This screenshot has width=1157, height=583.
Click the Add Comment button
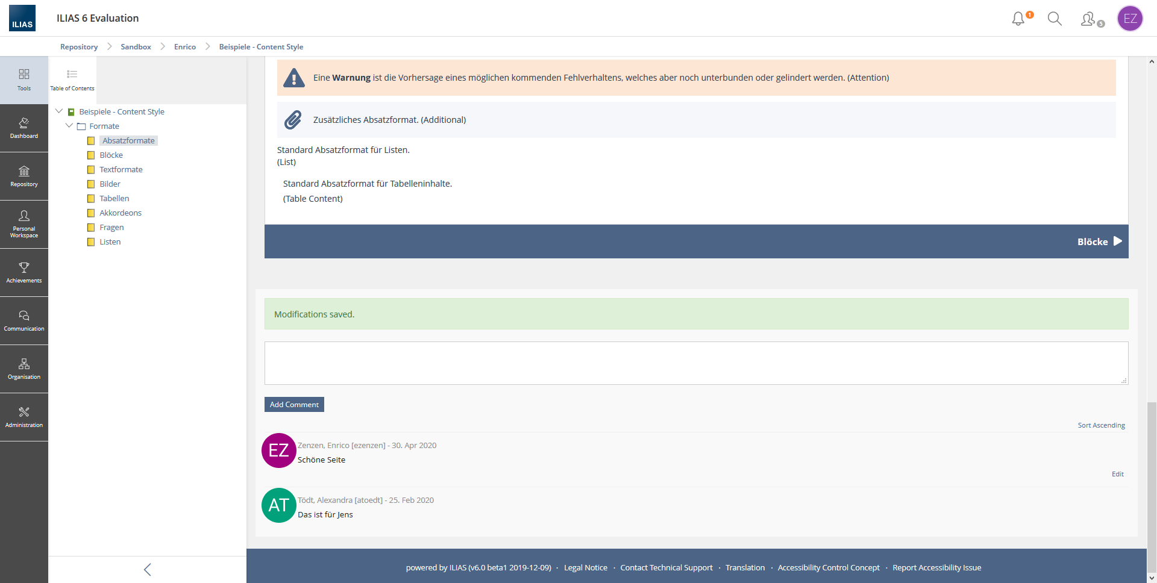tap(294, 405)
